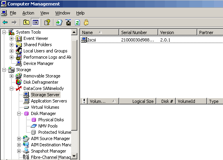Select the Iscsi server icon in list
Image resolution: width=223 pixels, height=160 pixels.
(84, 40)
